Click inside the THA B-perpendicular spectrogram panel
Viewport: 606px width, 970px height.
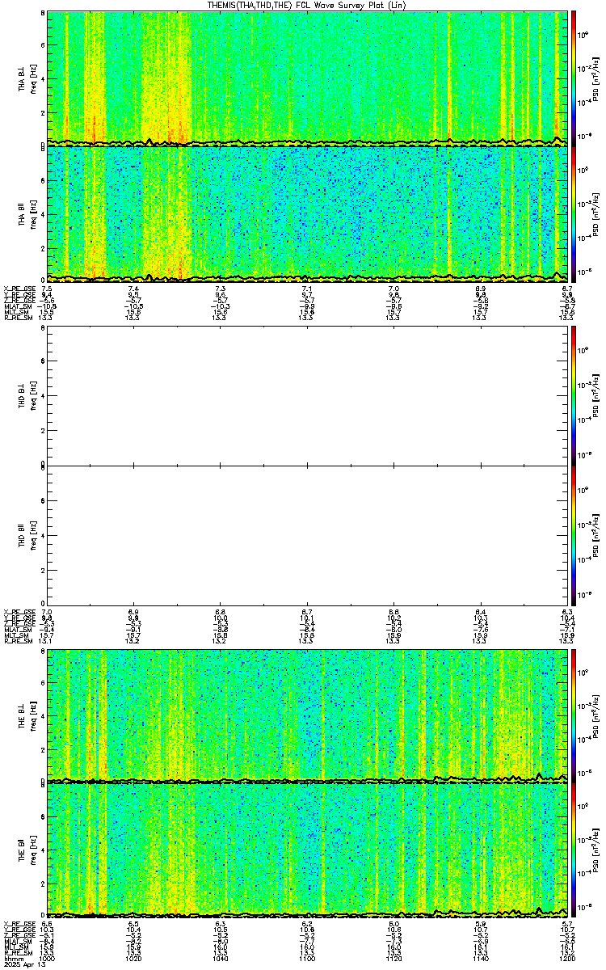[306, 78]
